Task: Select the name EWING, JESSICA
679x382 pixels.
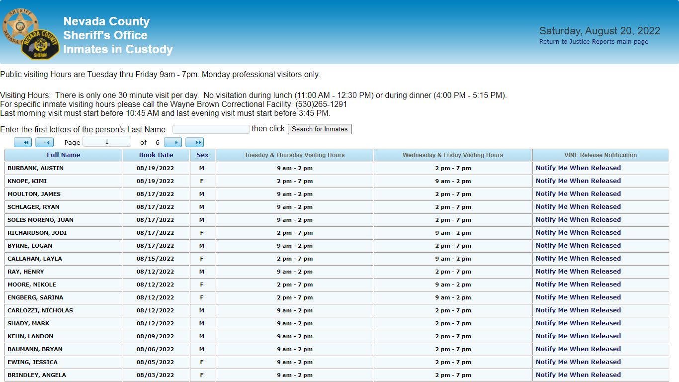Action: pyautogui.click(x=32, y=362)
